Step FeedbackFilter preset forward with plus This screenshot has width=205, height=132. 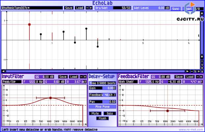click(x=201, y=77)
